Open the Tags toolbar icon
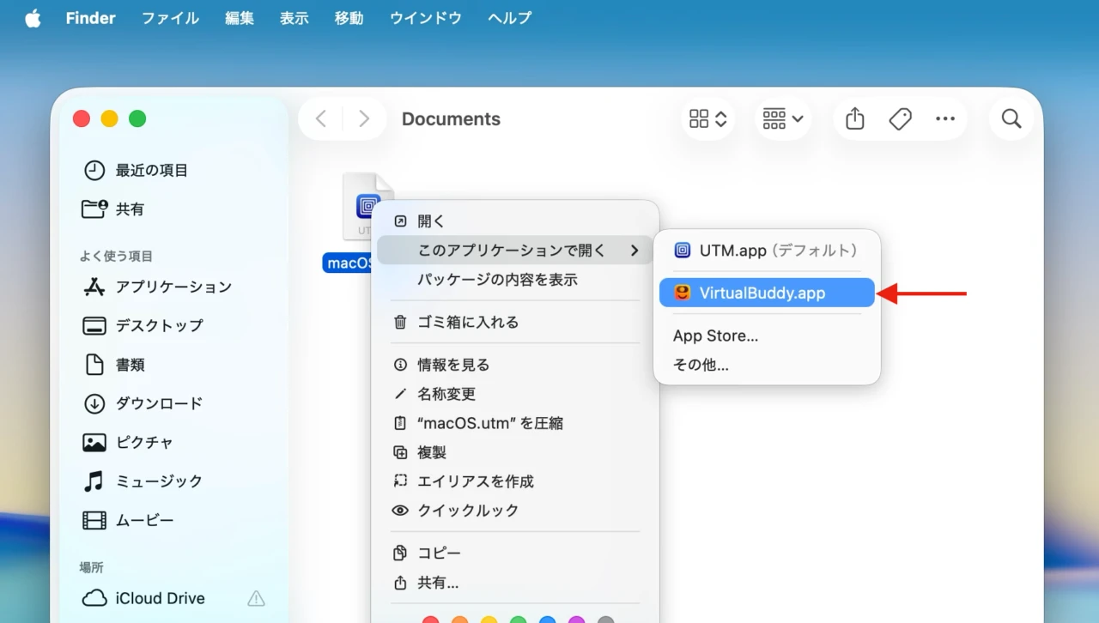 [x=900, y=119]
